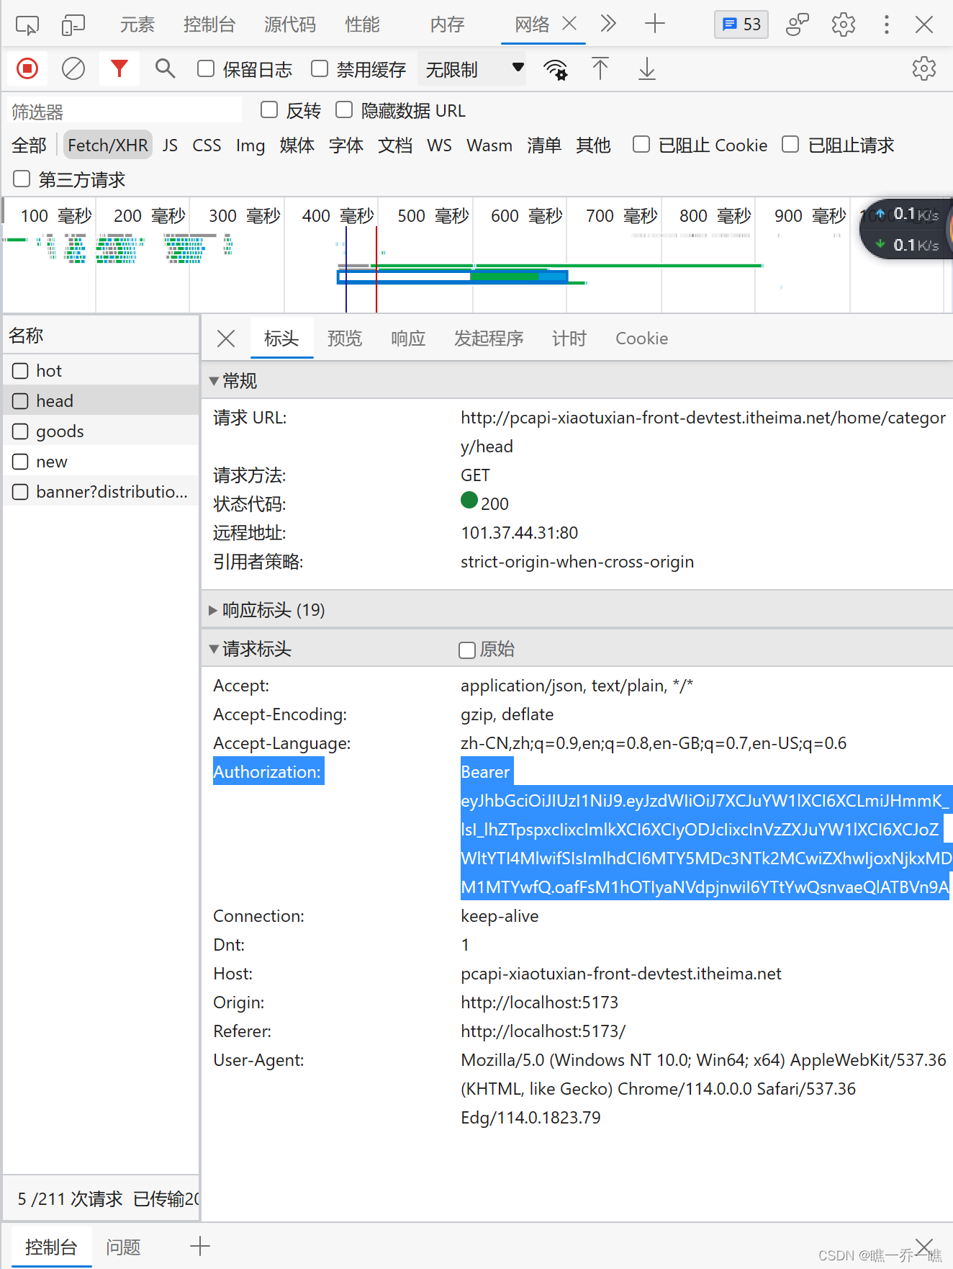Close the request details pane
Viewport: 953px width, 1269px height.
[226, 338]
